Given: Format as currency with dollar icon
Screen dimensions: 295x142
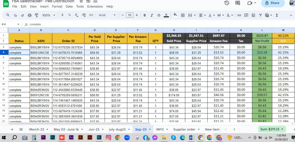Looking at the screenshot, I should click(x=62, y=15).
